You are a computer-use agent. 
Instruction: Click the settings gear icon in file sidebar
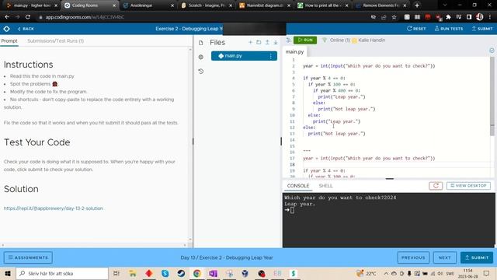200,57
